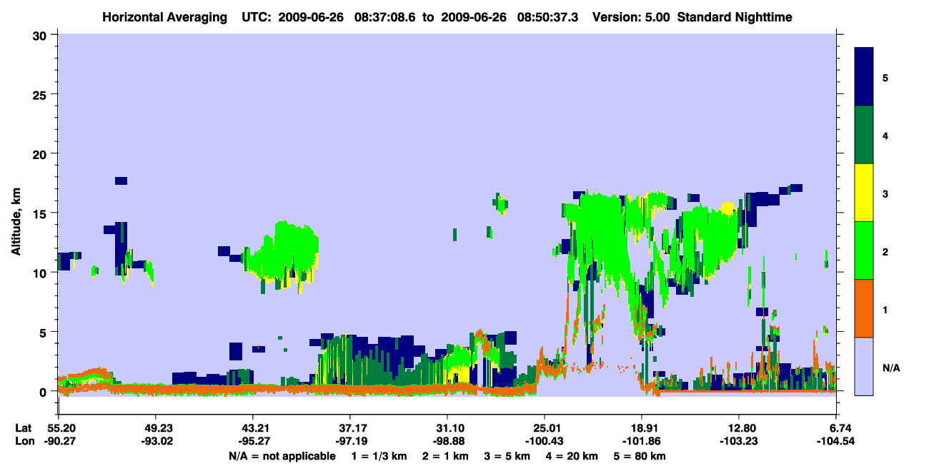
Task: Click the latitude 55.20 axis label
Action: (61, 427)
